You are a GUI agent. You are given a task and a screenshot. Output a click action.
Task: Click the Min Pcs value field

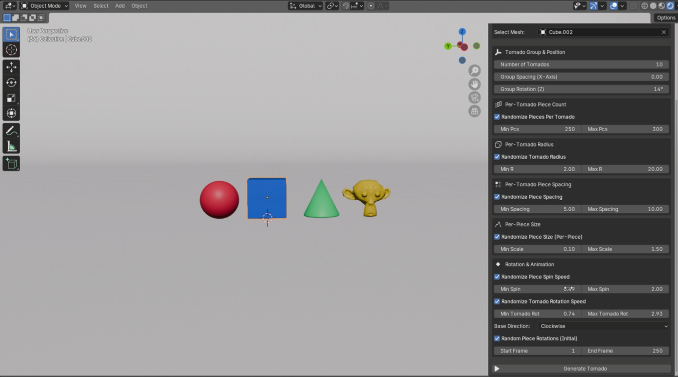[537, 129]
